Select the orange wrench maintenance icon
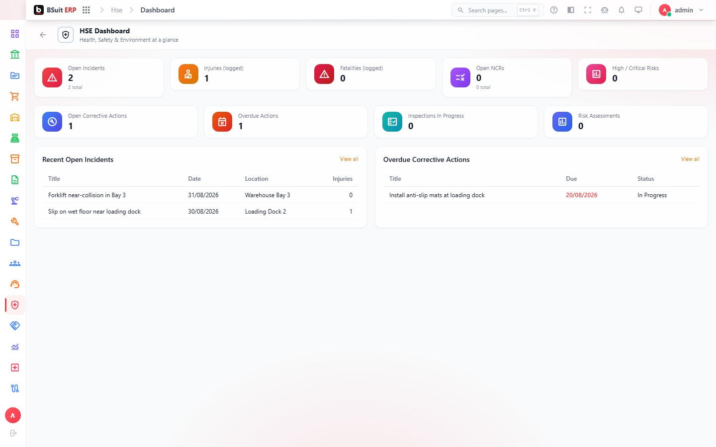 15,222
